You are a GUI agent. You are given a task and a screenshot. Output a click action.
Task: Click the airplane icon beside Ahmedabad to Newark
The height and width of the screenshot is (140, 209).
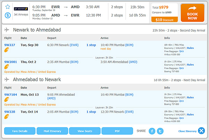point(7,79)
